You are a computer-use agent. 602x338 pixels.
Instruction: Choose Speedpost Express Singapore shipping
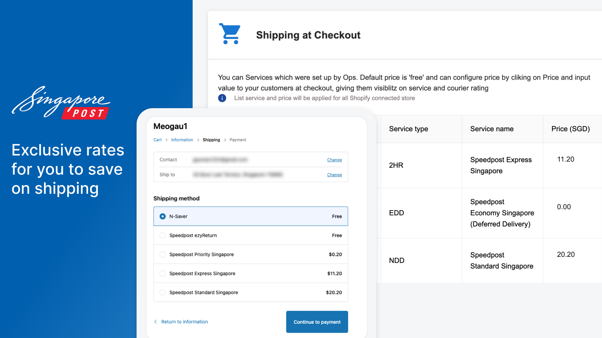pos(251,273)
